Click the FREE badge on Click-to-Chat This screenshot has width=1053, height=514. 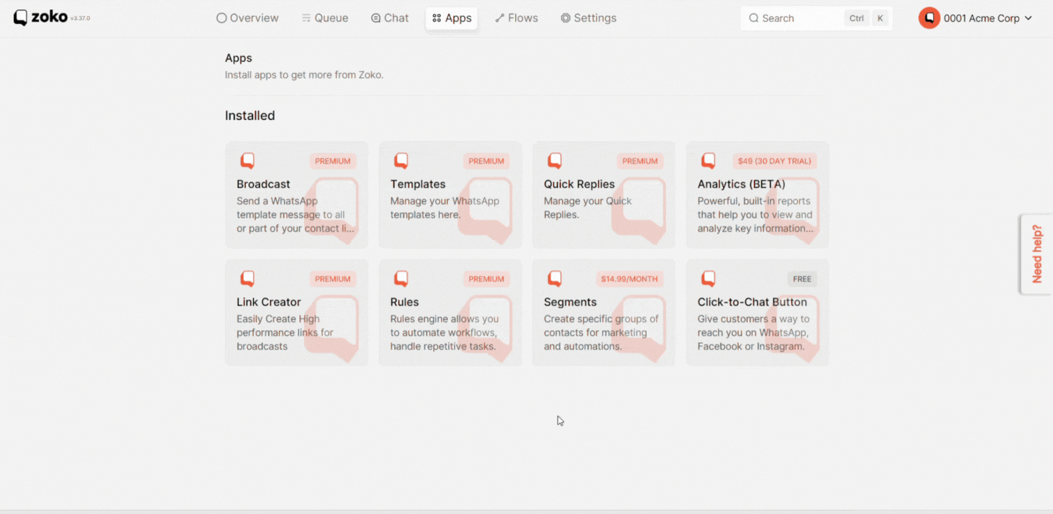pos(802,279)
